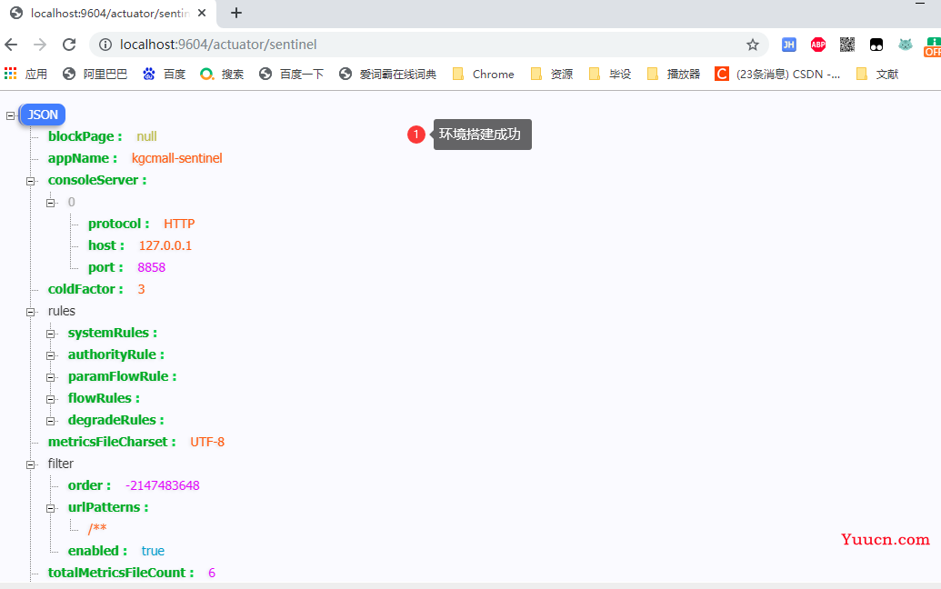This screenshot has width=941, height=589.
Task: Open the apps grid shortcut in bookmarks bar
Action: tap(11, 74)
